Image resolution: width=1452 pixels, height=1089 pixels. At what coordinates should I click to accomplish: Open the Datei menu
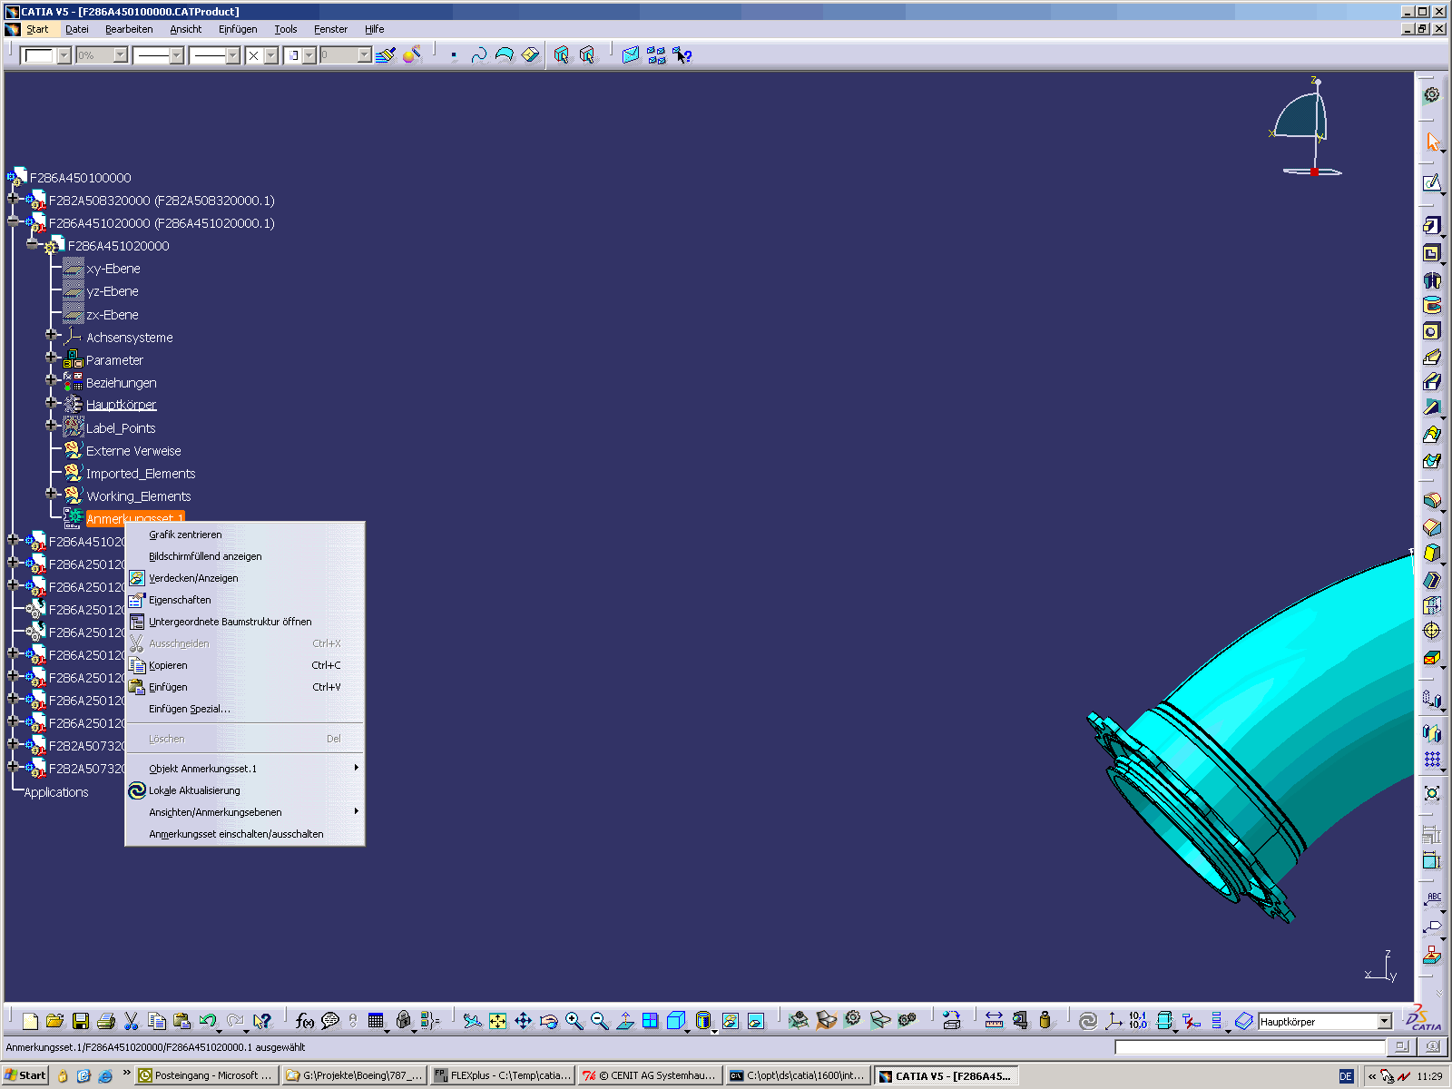(x=77, y=29)
